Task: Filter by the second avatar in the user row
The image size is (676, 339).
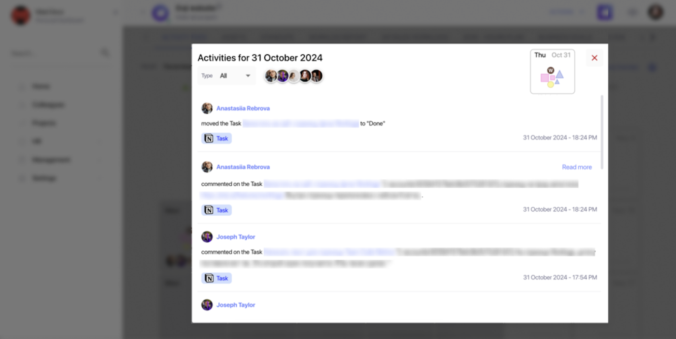Action: (283, 76)
